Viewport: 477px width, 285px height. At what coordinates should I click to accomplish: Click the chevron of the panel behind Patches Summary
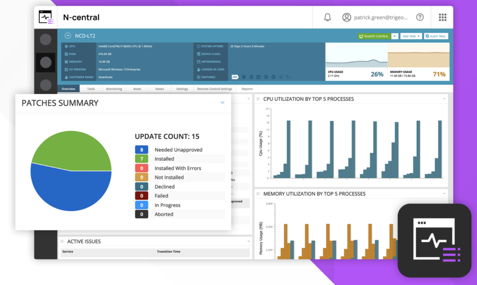click(249, 99)
